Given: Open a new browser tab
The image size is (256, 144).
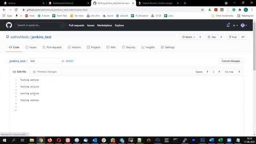Looking at the screenshot, I should (185, 3).
